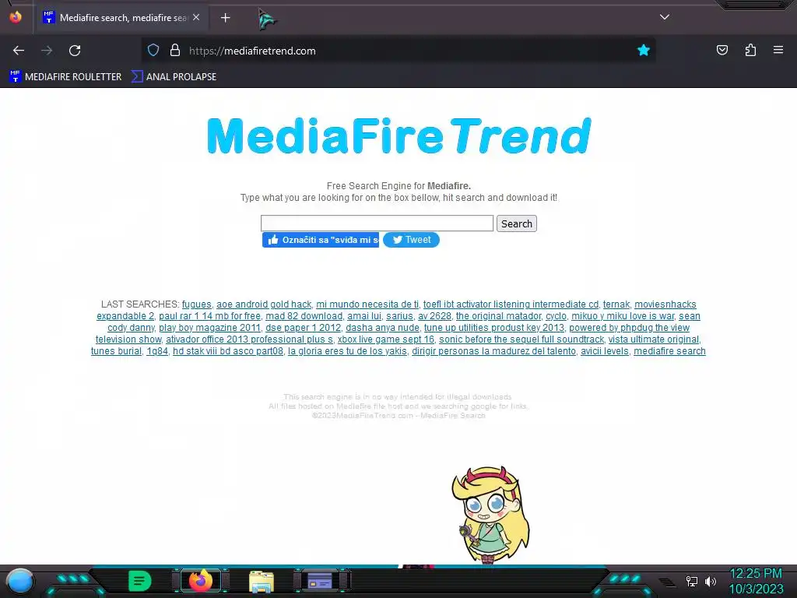This screenshot has width=797, height=598.
Task: Open the "ternak" search link
Action: pos(616,304)
